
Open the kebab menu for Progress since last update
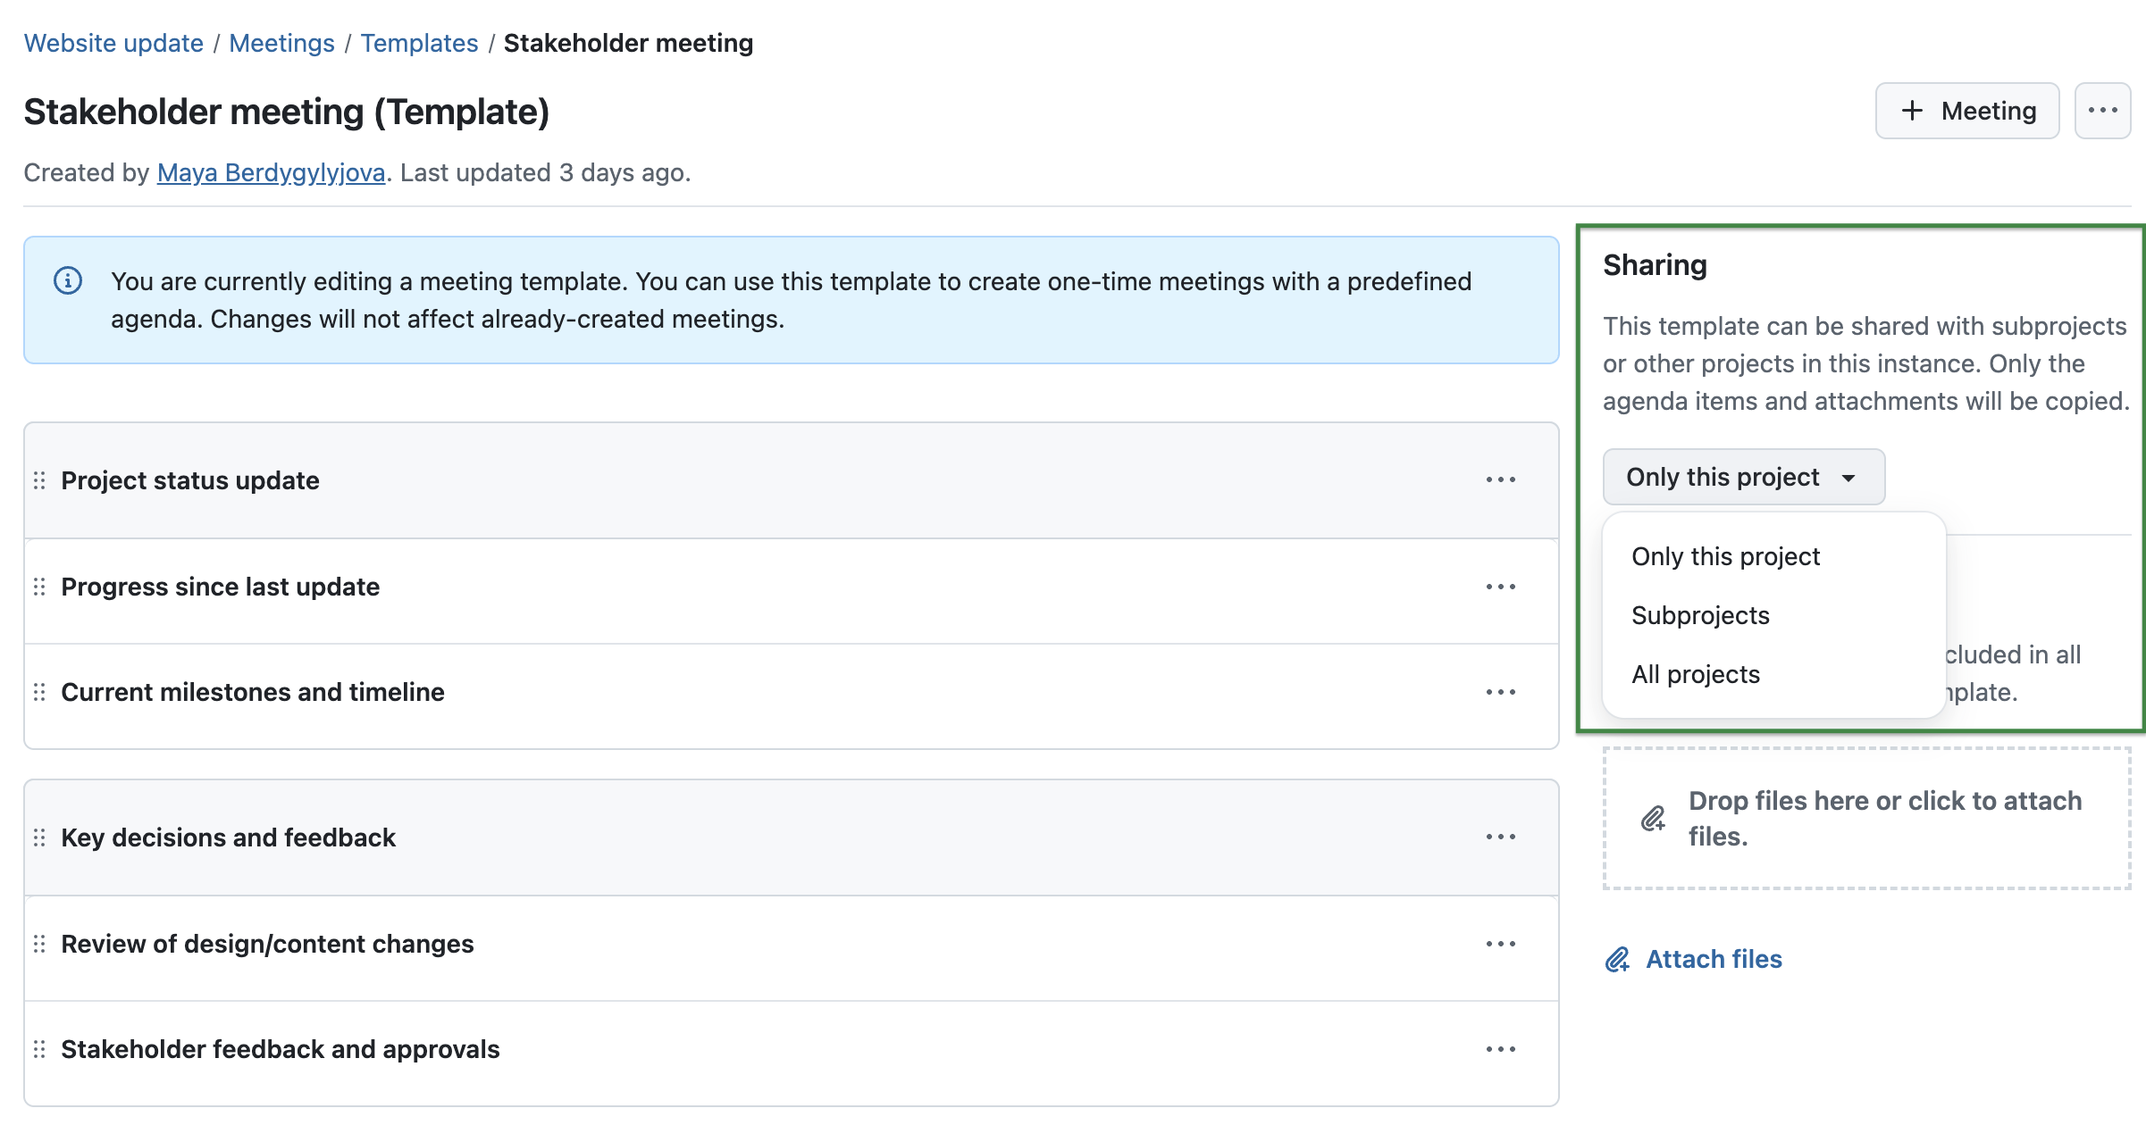tap(1502, 587)
